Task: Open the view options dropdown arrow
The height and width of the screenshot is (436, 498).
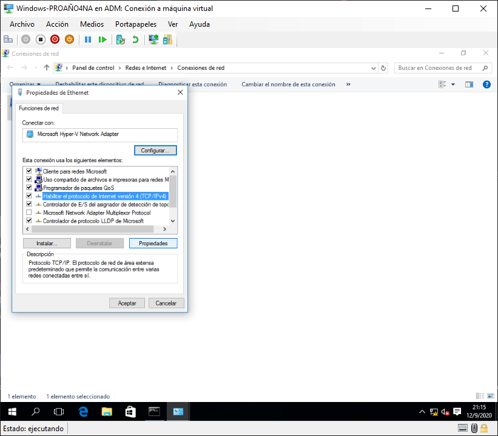Action: click(453, 84)
